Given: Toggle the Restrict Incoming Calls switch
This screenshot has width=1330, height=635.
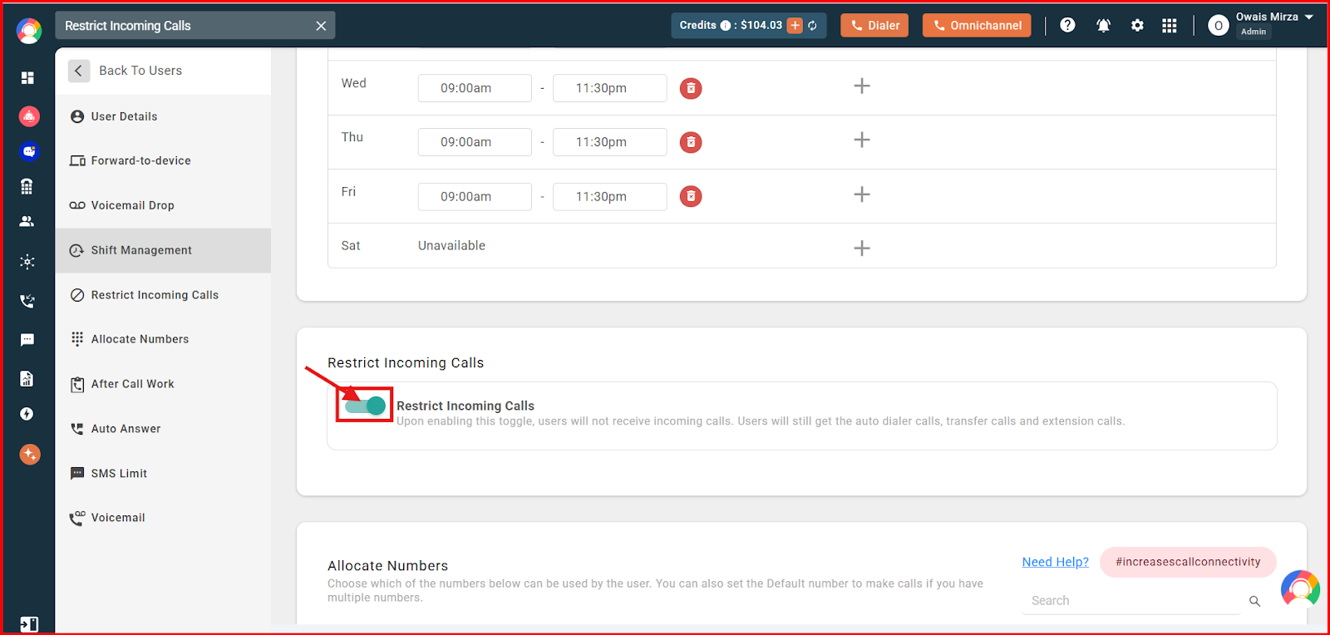Looking at the screenshot, I should 365,406.
